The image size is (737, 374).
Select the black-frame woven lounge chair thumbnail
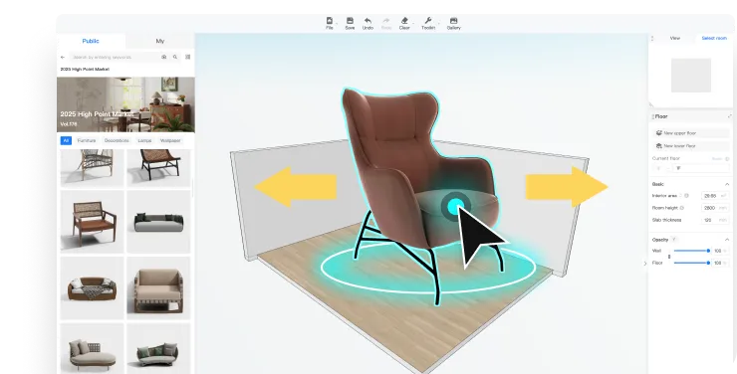pos(158,168)
